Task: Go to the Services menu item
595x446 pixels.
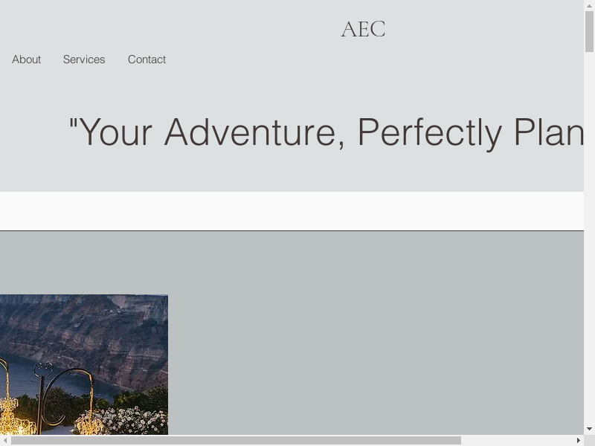Action: [84, 59]
